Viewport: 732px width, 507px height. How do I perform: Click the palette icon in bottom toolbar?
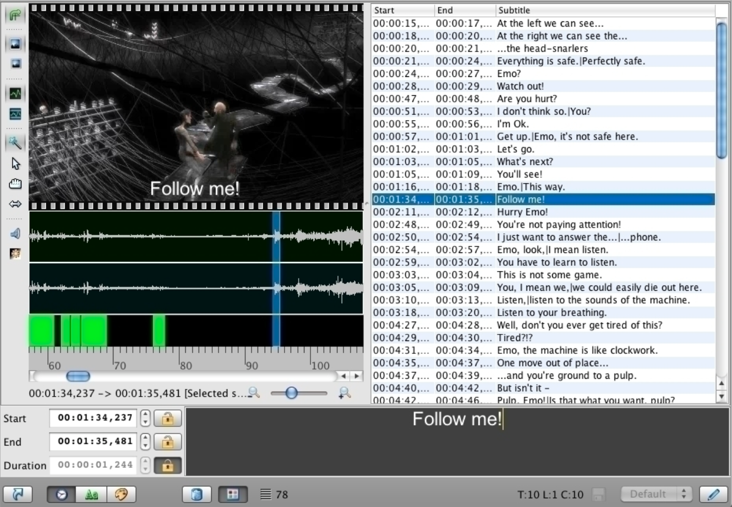coord(121,494)
